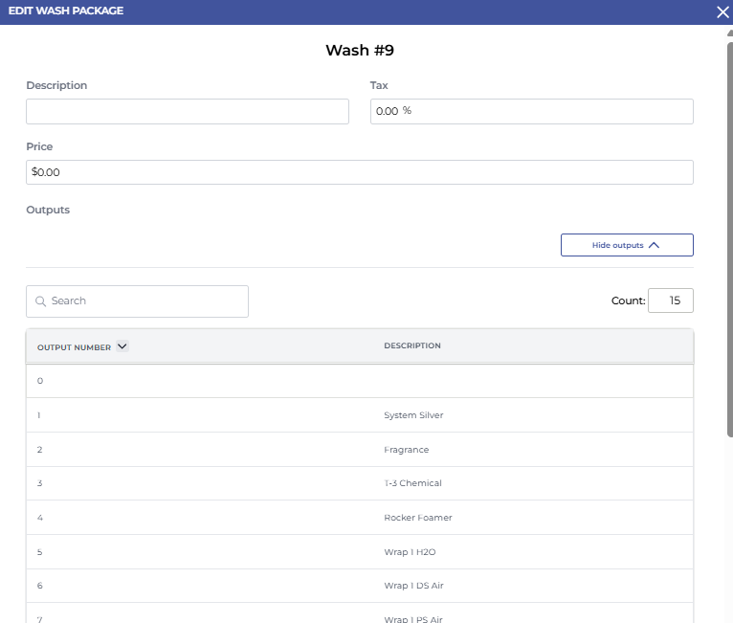The width and height of the screenshot is (733, 623).
Task: Select the Wrap 1 PS Air row
Action: (359, 615)
